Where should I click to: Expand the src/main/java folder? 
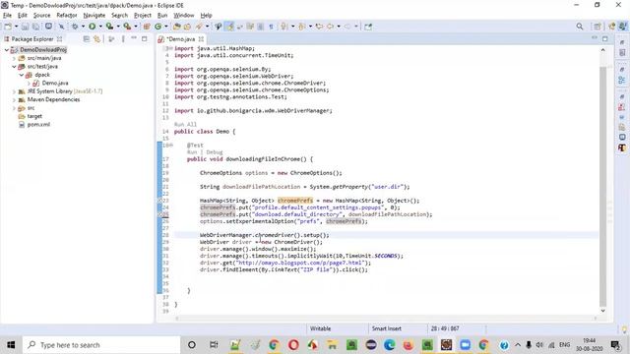[14, 58]
